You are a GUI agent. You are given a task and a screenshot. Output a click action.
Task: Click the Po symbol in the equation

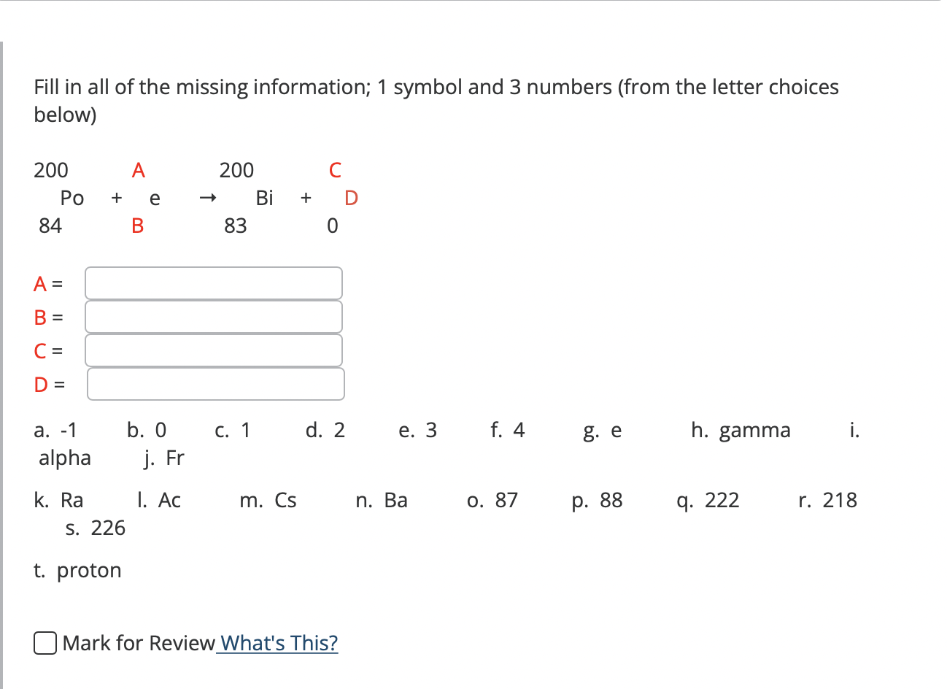[72, 198]
